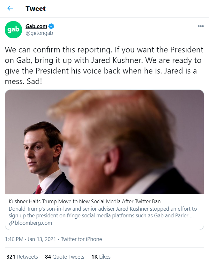Open the Gab.com display name link
209x265 pixels.
[x=36, y=26]
